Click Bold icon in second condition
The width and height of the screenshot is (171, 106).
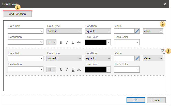point(61,70)
